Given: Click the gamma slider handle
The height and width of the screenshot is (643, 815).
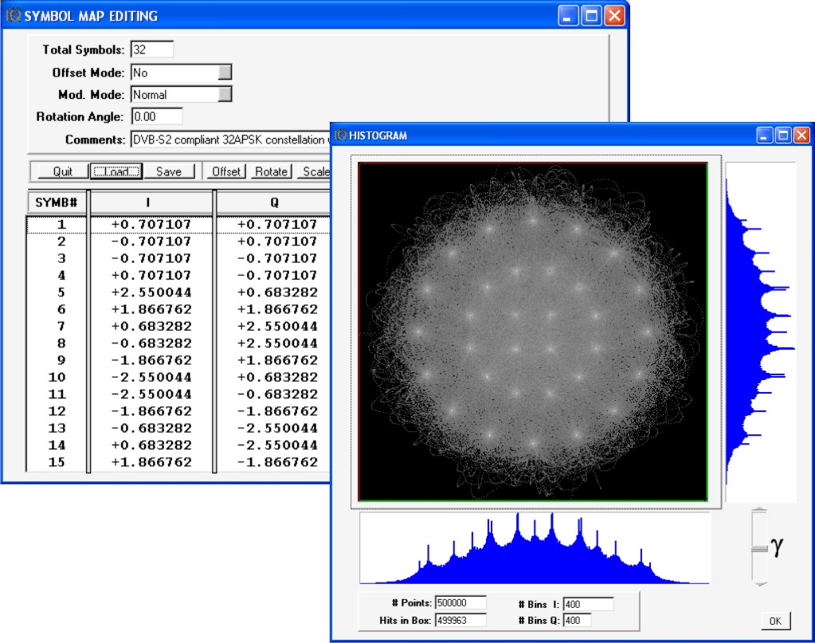Looking at the screenshot, I should 759,548.
